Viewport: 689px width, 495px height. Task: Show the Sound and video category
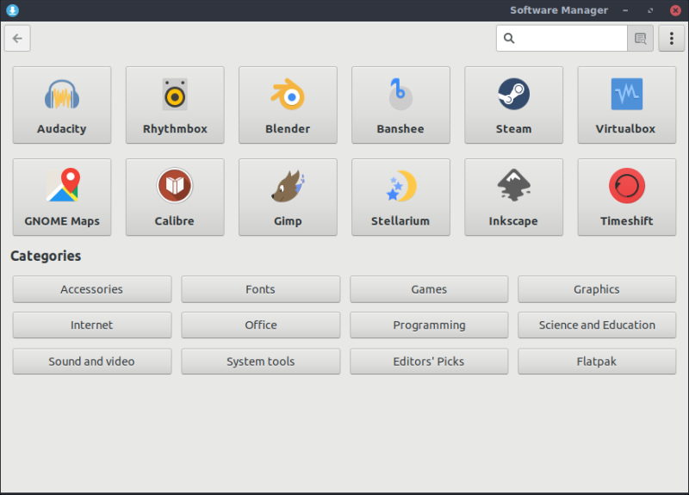coord(92,362)
